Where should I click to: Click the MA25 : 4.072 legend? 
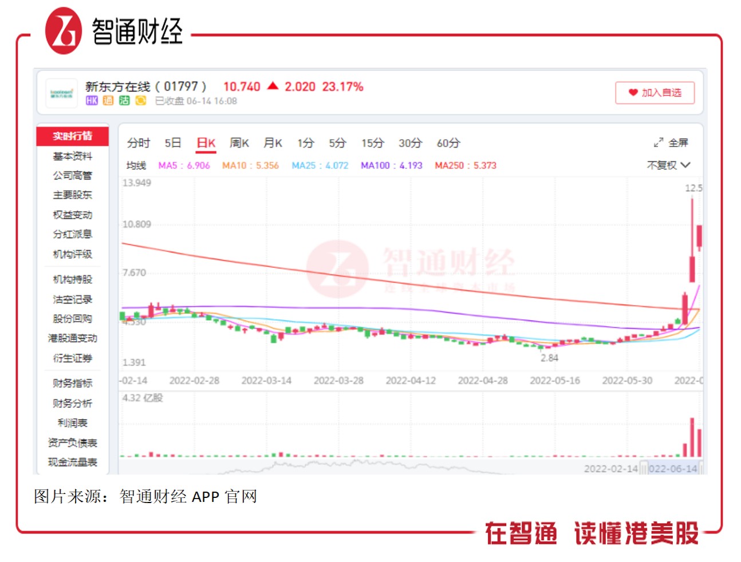pyautogui.click(x=320, y=165)
